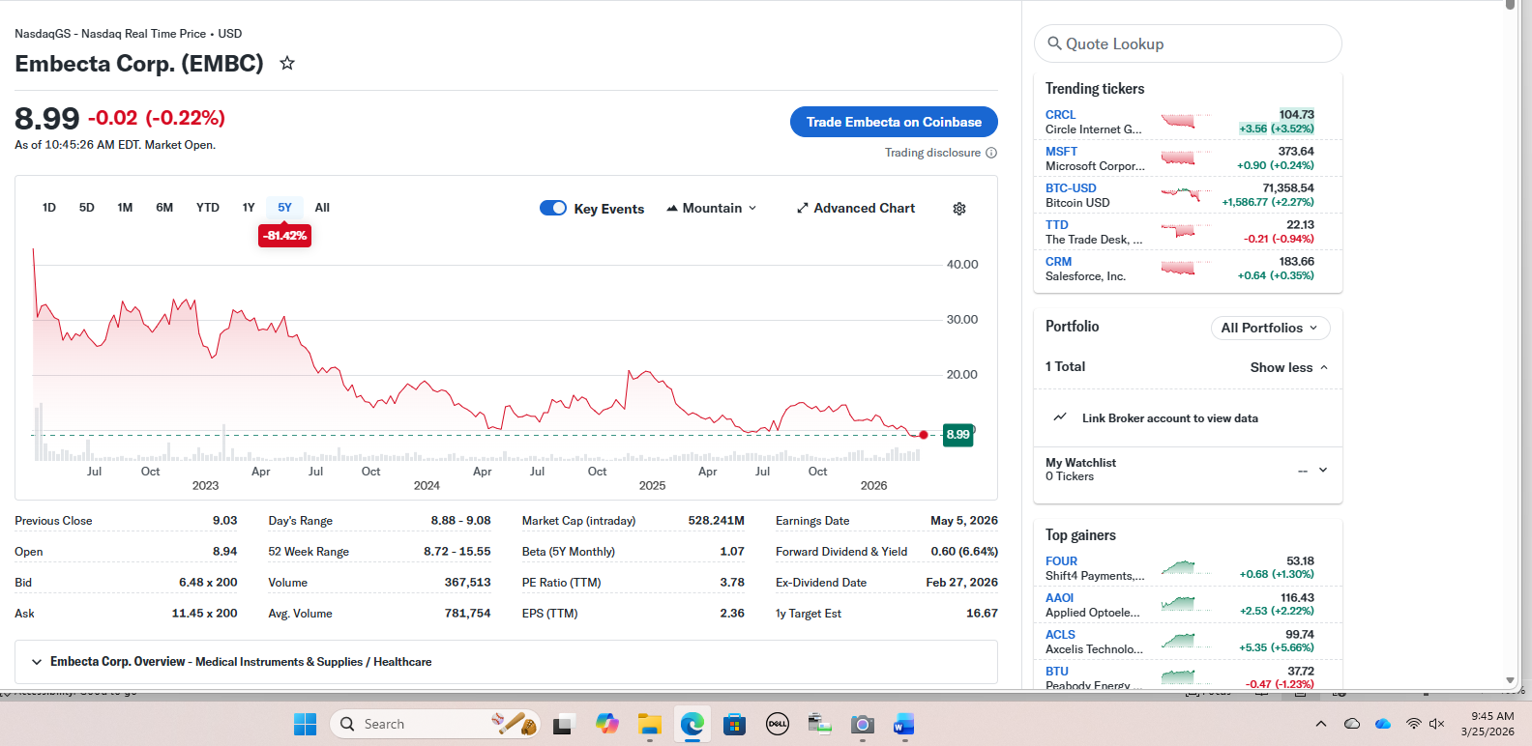1532x746 pixels.
Task: Expand the My Watchlist chevron
Action: tap(1322, 470)
